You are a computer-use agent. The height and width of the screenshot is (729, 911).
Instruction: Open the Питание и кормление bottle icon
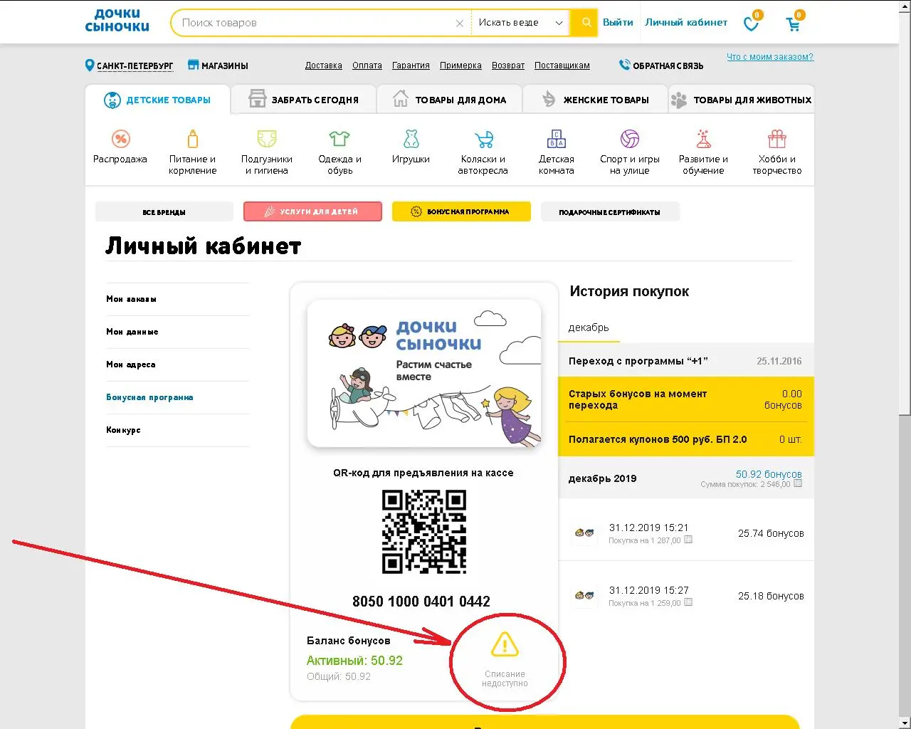tap(192, 139)
